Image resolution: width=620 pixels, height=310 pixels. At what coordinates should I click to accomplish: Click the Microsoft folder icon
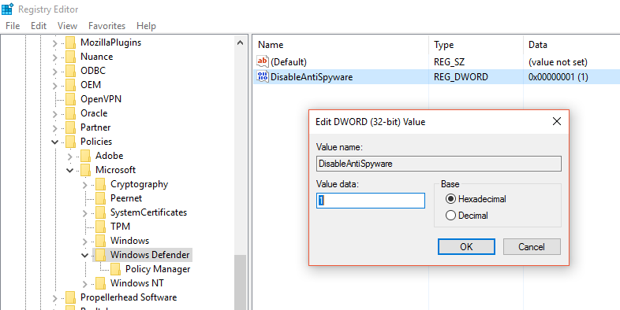click(x=85, y=171)
